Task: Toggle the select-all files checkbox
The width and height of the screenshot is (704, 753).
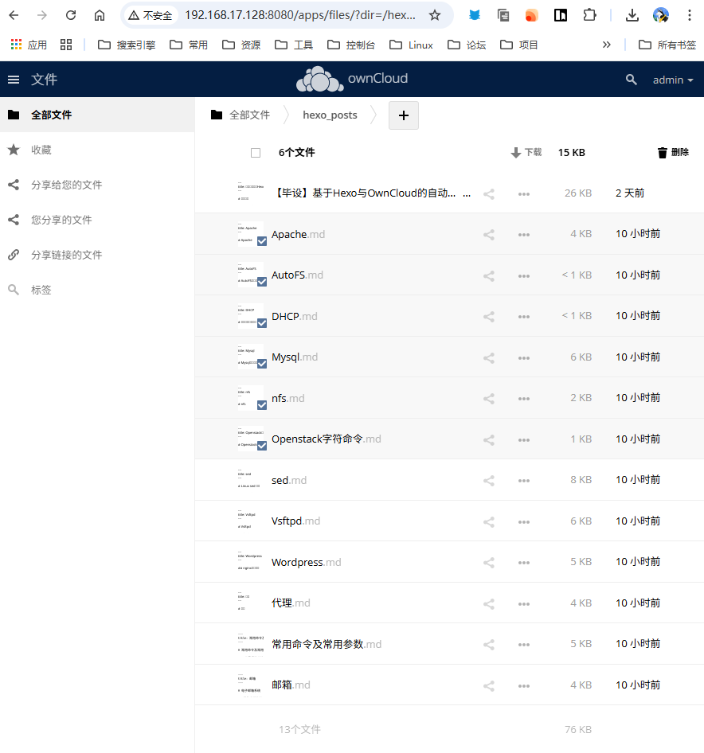Action: tap(256, 153)
